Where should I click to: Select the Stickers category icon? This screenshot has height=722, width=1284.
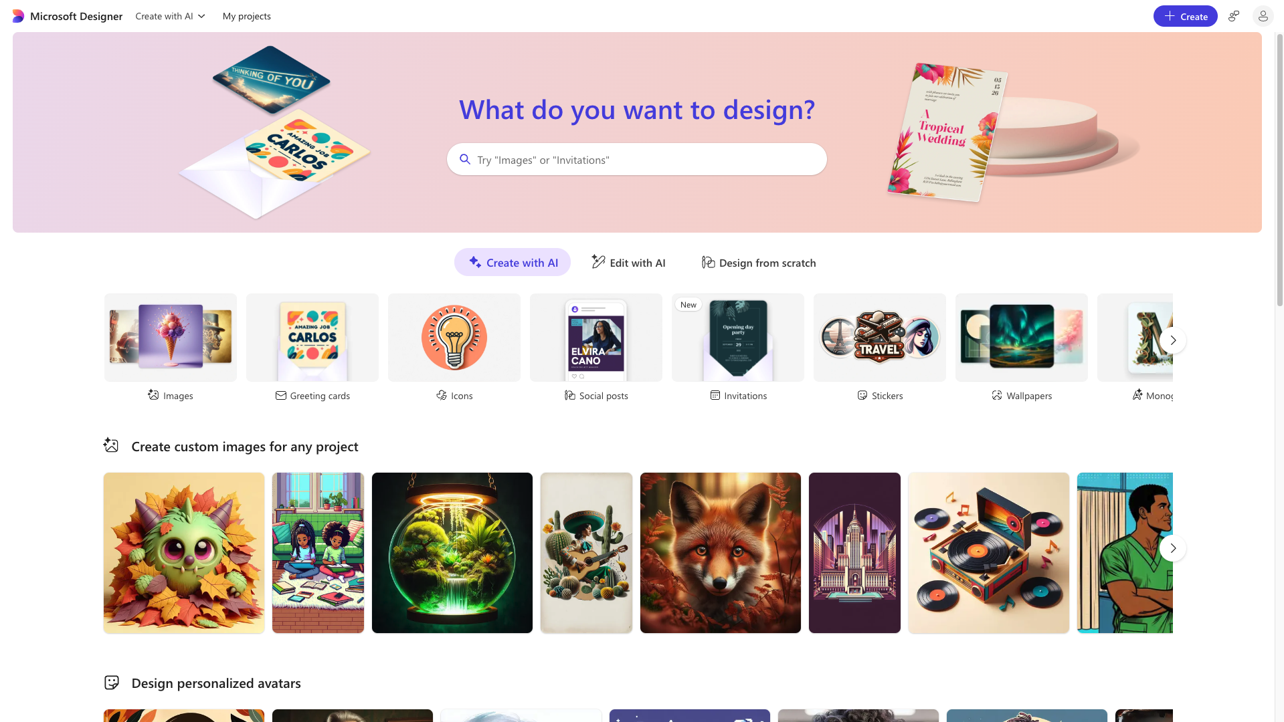pyautogui.click(x=862, y=396)
